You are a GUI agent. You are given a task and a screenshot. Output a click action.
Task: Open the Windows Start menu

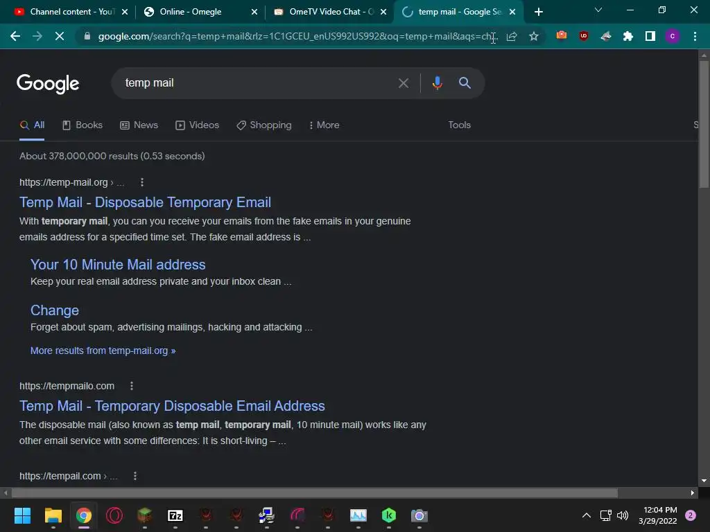(22, 515)
